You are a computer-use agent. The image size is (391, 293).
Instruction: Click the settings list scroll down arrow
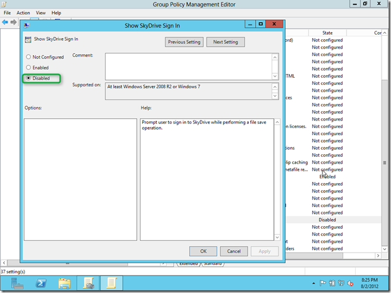[385, 249]
